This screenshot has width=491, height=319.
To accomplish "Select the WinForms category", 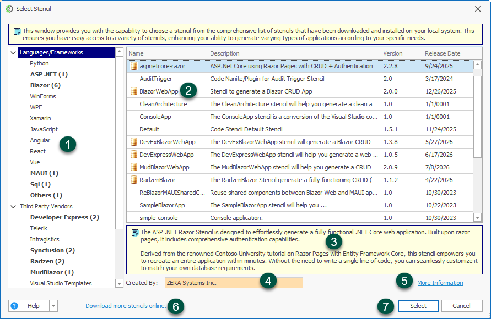I will [x=43, y=96].
